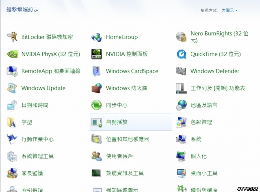Click the 日期和時間 text link

tap(35, 105)
